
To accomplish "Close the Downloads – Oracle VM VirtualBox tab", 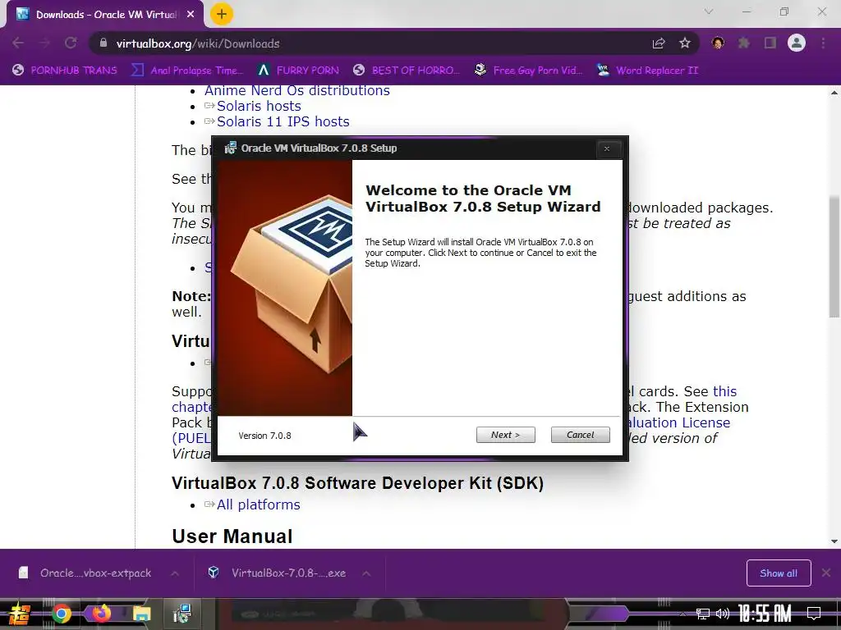I will coord(191,15).
